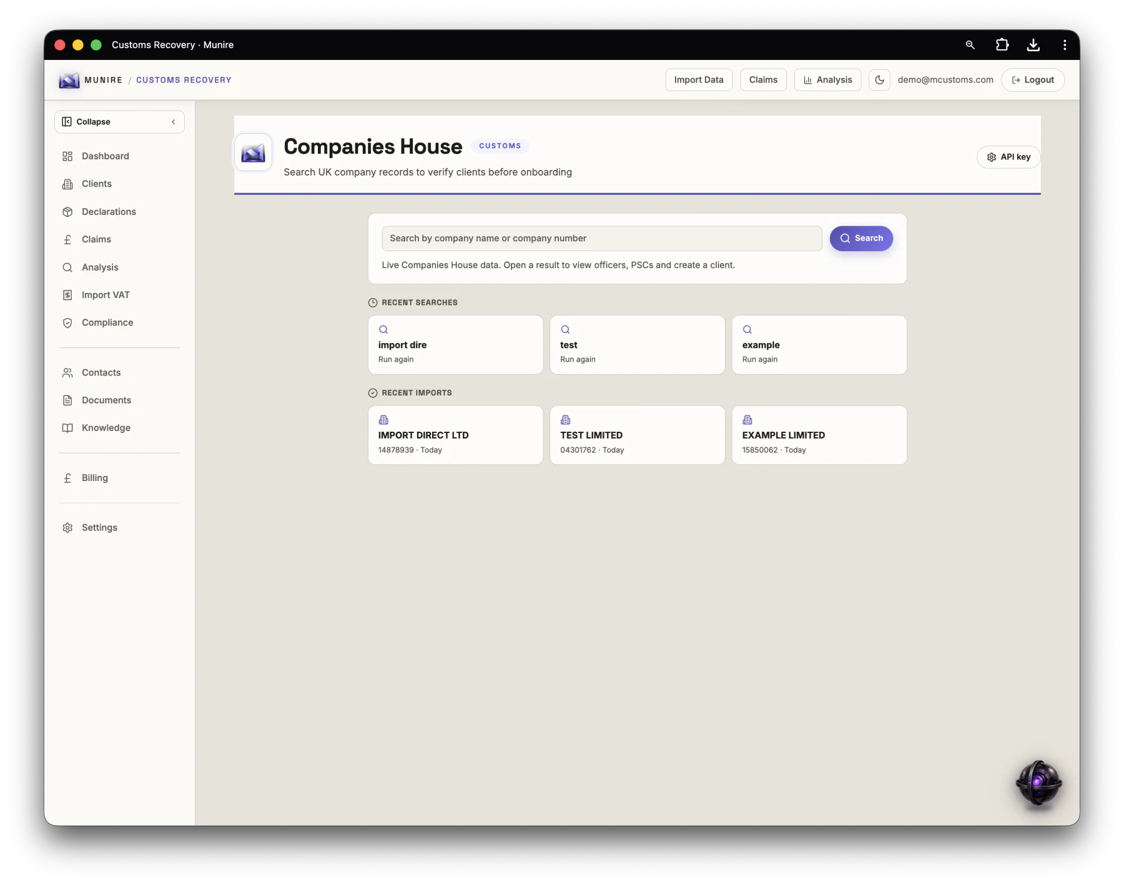Open the EXAMPLE LIMITED import card
This screenshot has width=1124, height=884.
(819, 435)
